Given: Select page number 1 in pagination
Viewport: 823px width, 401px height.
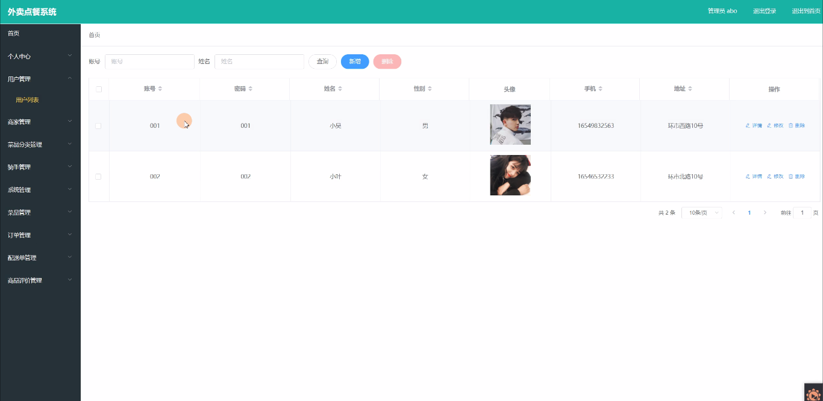Looking at the screenshot, I should 749,212.
